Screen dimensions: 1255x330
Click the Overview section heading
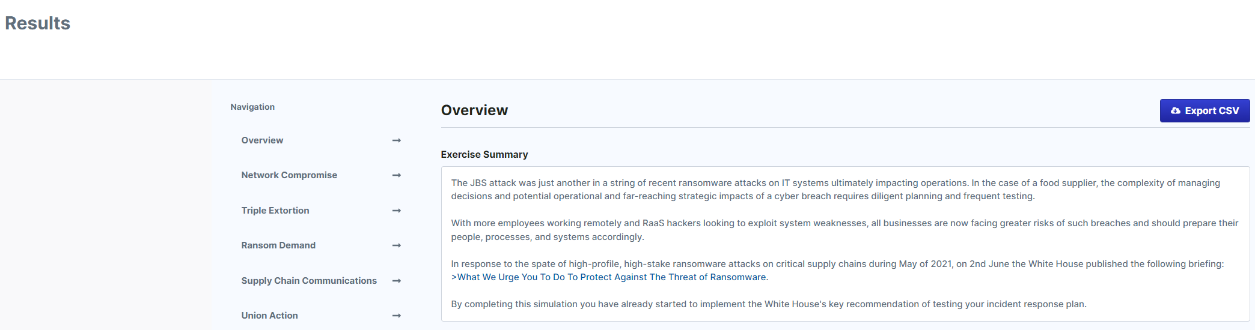474,110
